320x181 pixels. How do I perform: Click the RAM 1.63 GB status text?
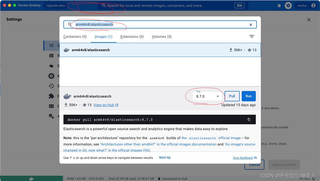tap(77, 178)
